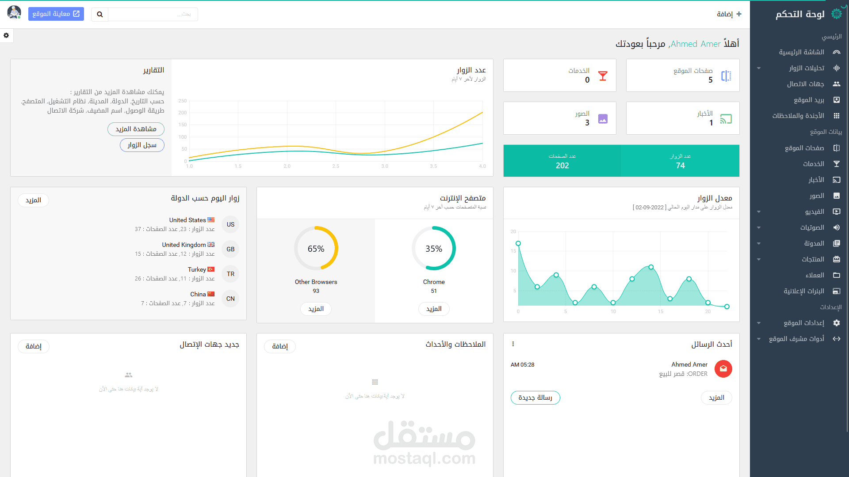Click the green cast icon in news card

click(726, 119)
